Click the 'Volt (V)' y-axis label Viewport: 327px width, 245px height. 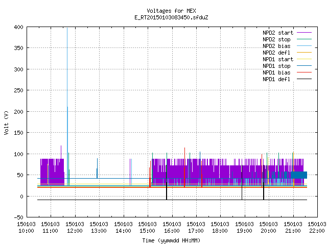(x=6, y=122)
